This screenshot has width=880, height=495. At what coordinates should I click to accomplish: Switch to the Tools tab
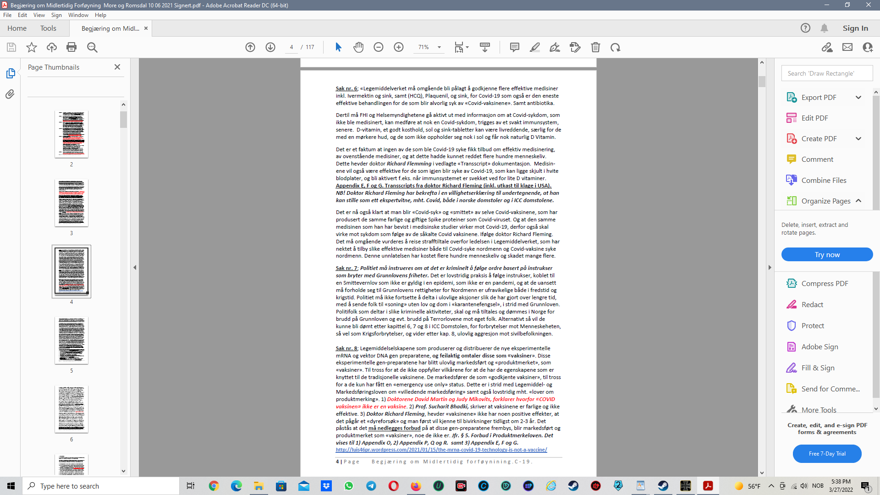pyautogui.click(x=48, y=28)
